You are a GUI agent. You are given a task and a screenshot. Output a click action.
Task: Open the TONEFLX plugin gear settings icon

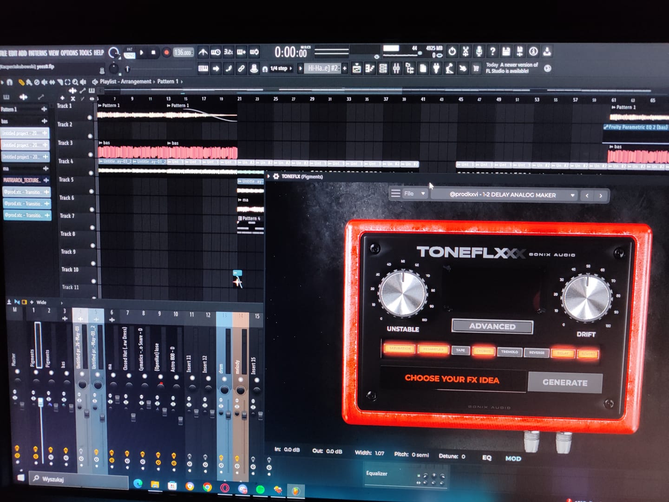(x=276, y=177)
